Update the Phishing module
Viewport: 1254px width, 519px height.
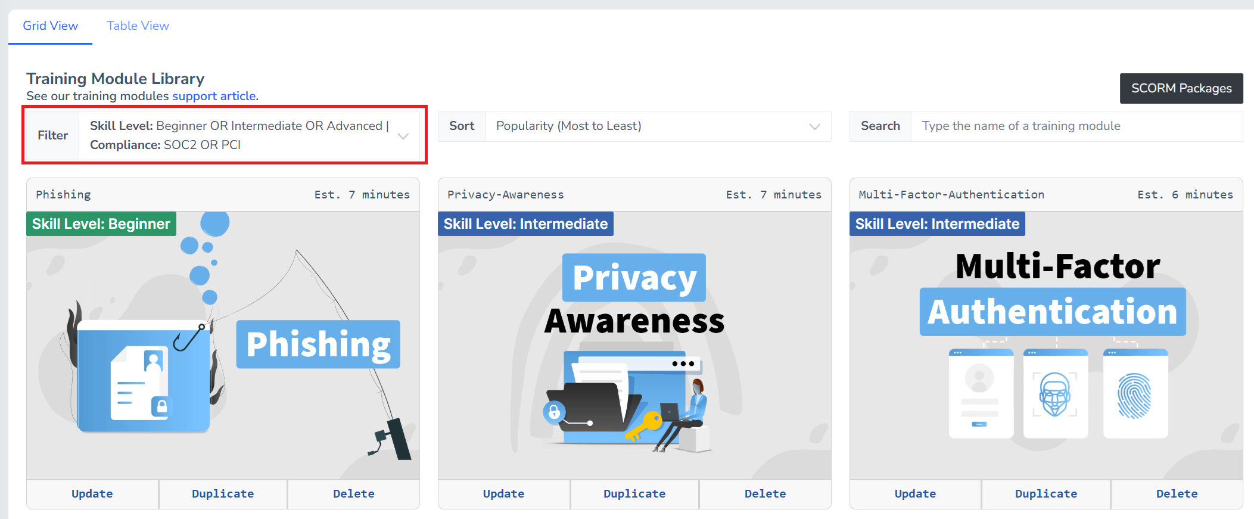[92, 494]
